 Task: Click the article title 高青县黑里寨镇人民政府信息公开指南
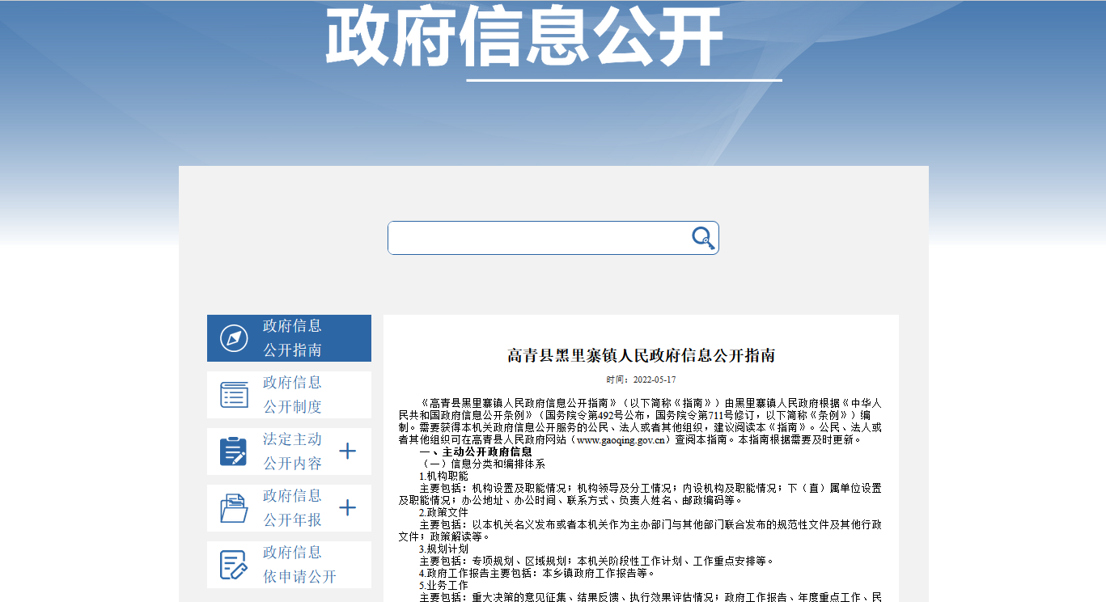[x=641, y=356]
